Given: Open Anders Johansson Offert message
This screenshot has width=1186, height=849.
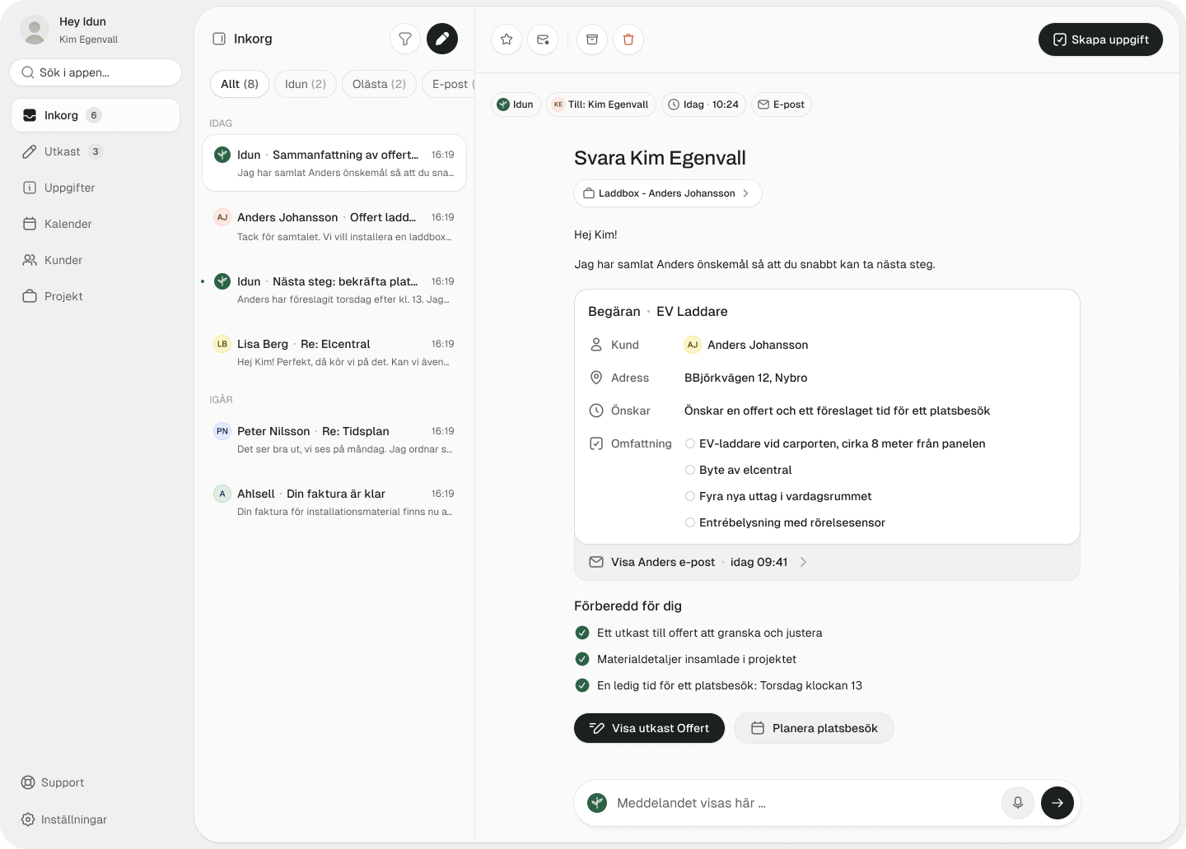Looking at the screenshot, I should coord(334,226).
